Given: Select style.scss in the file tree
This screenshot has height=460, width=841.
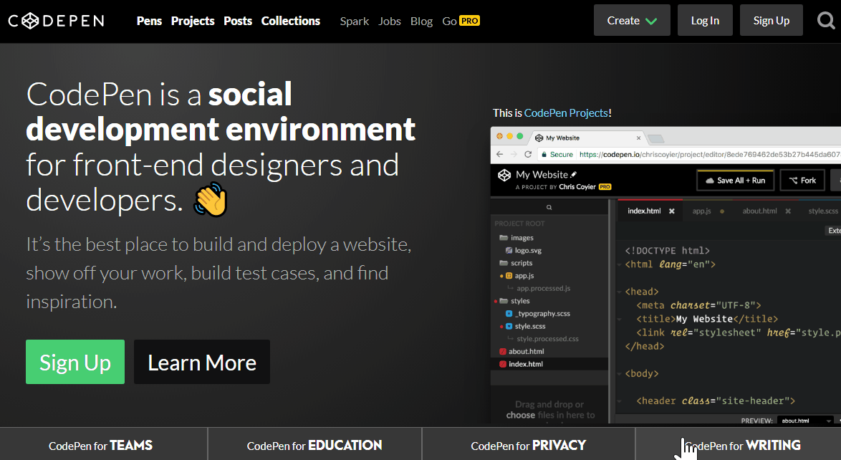Looking at the screenshot, I should (530, 326).
